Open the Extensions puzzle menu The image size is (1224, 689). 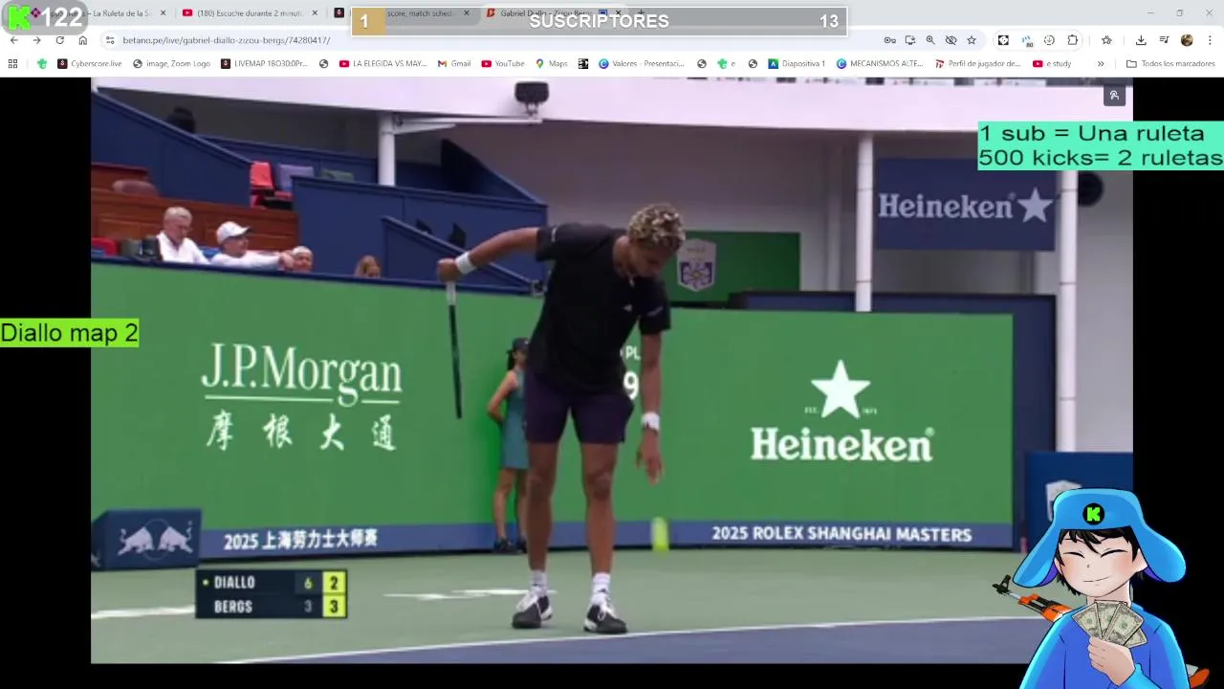tap(1073, 40)
